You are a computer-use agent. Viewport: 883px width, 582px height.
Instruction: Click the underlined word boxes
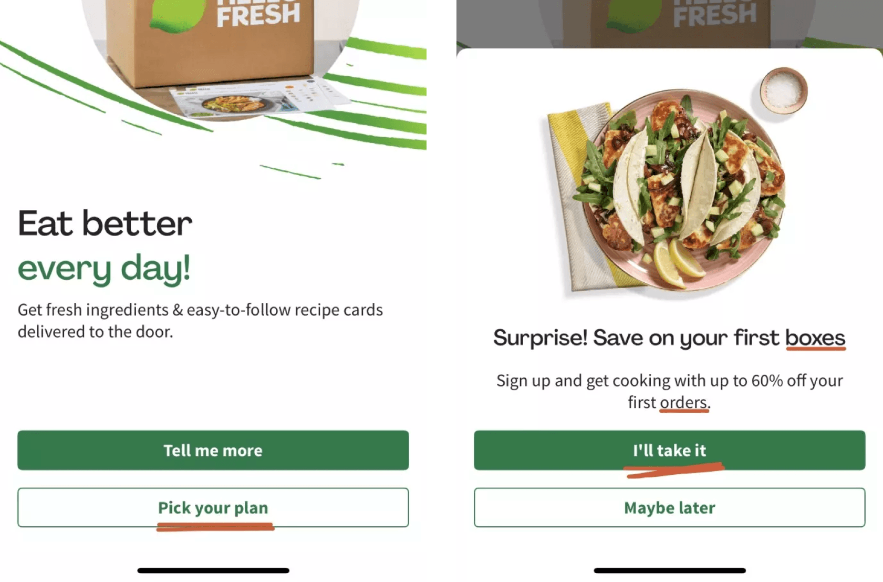click(815, 338)
